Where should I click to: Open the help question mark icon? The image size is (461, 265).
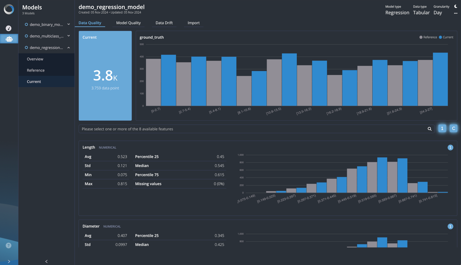point(9,245)
